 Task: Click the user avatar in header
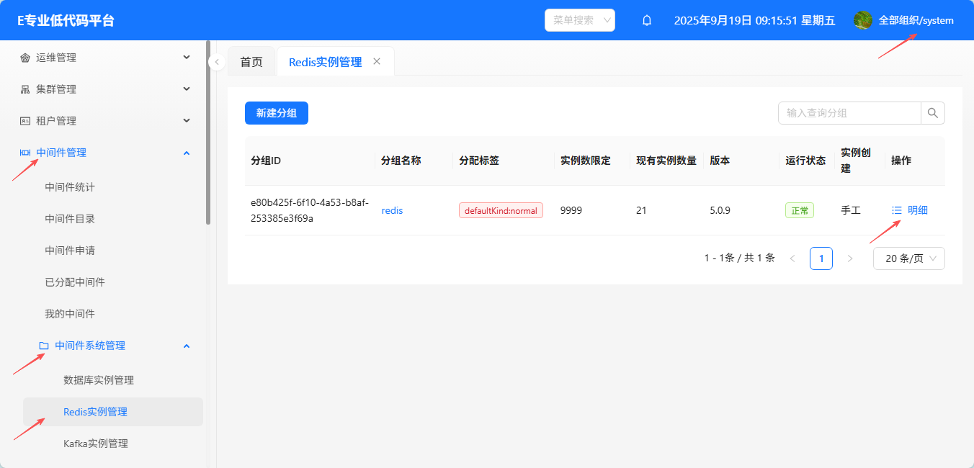click(862, 21)
